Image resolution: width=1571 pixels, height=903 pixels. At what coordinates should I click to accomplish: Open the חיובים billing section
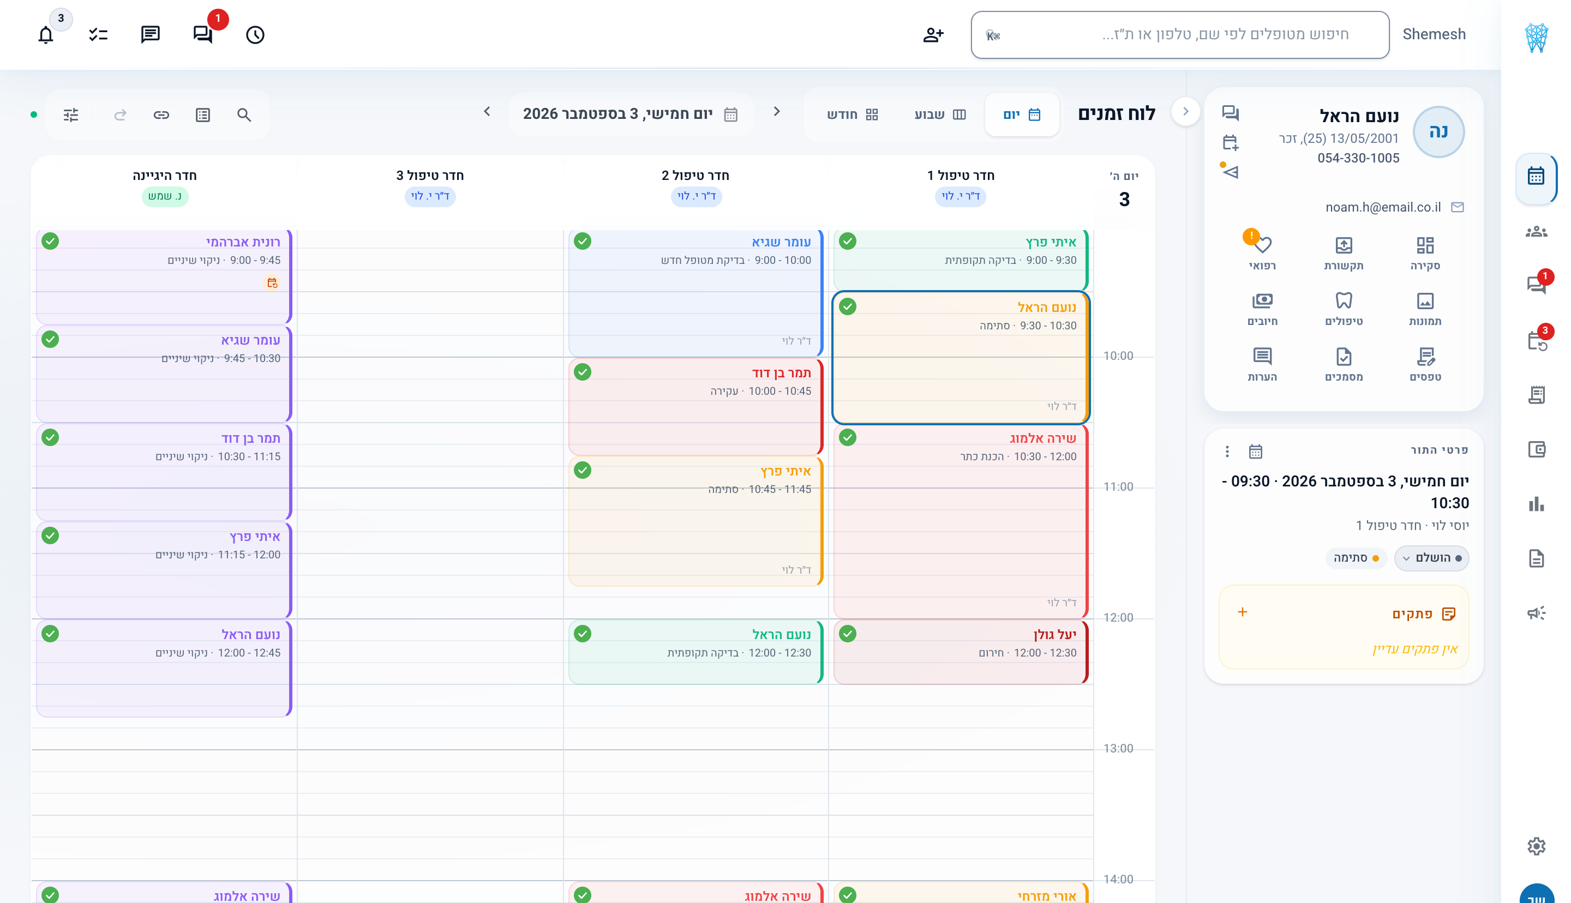click(1262, 309)
